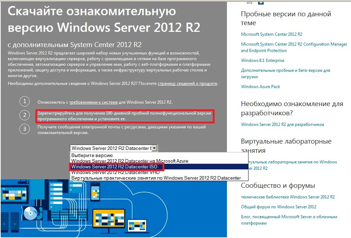Open the edition dropdown arrow
The height and width of the screenshot is (238, 351).
click(154, 148)
